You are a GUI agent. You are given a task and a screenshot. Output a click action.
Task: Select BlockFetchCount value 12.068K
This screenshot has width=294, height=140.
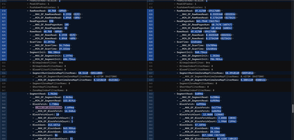pyautogui.click(x=208, y=115)
